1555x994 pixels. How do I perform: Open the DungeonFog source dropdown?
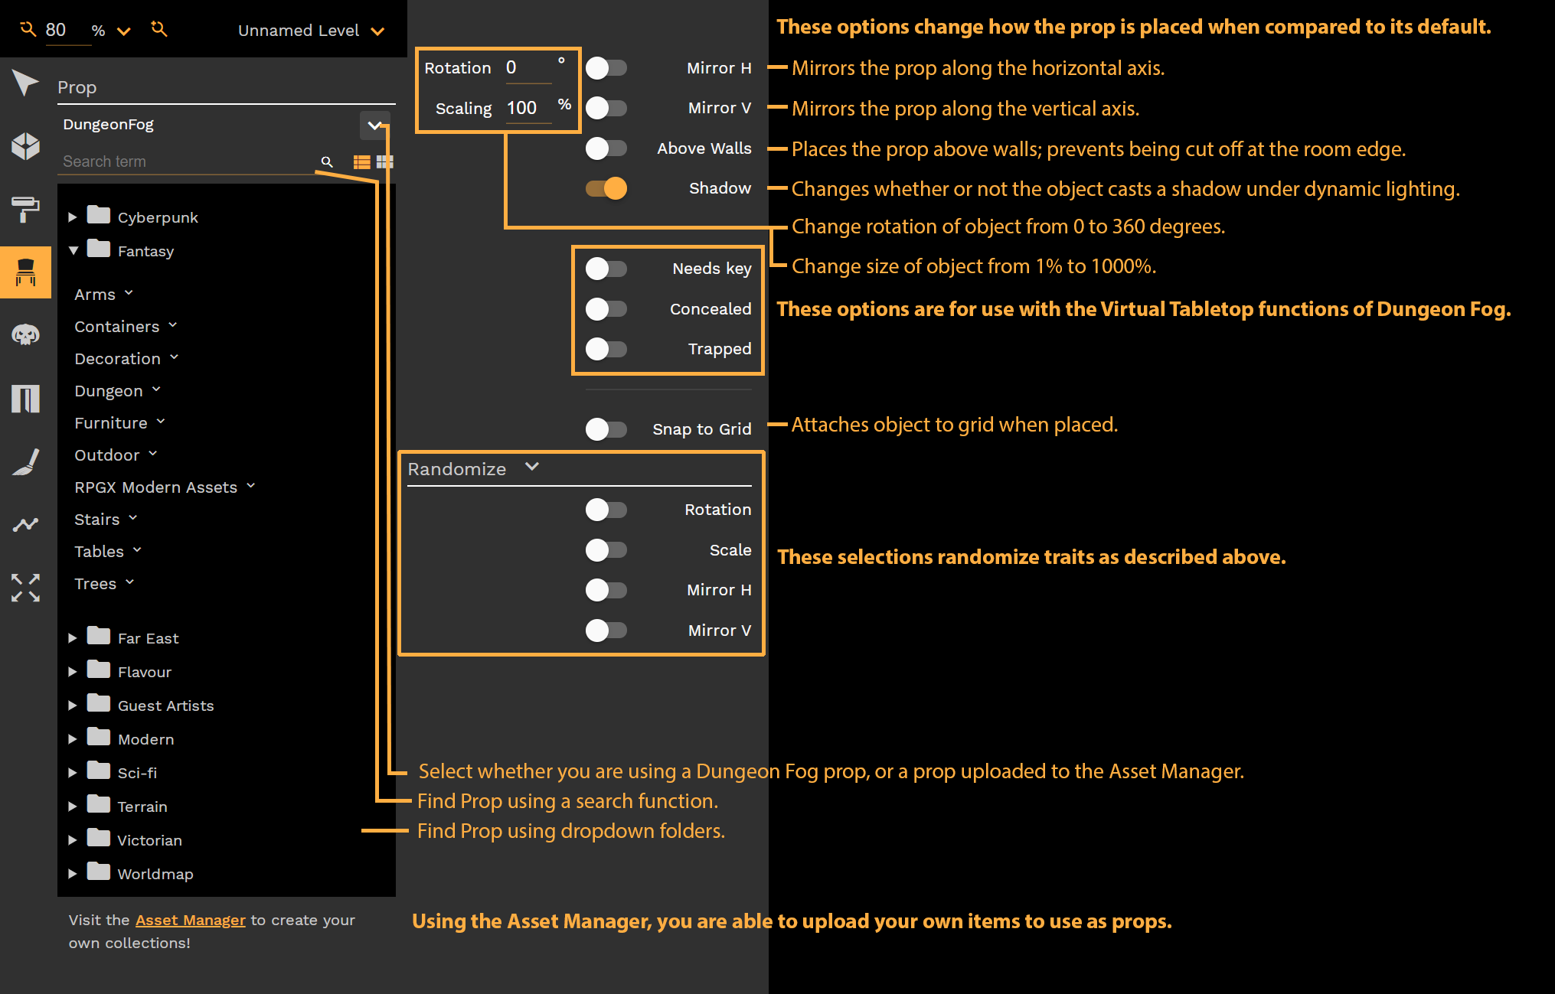click(374, 125)
